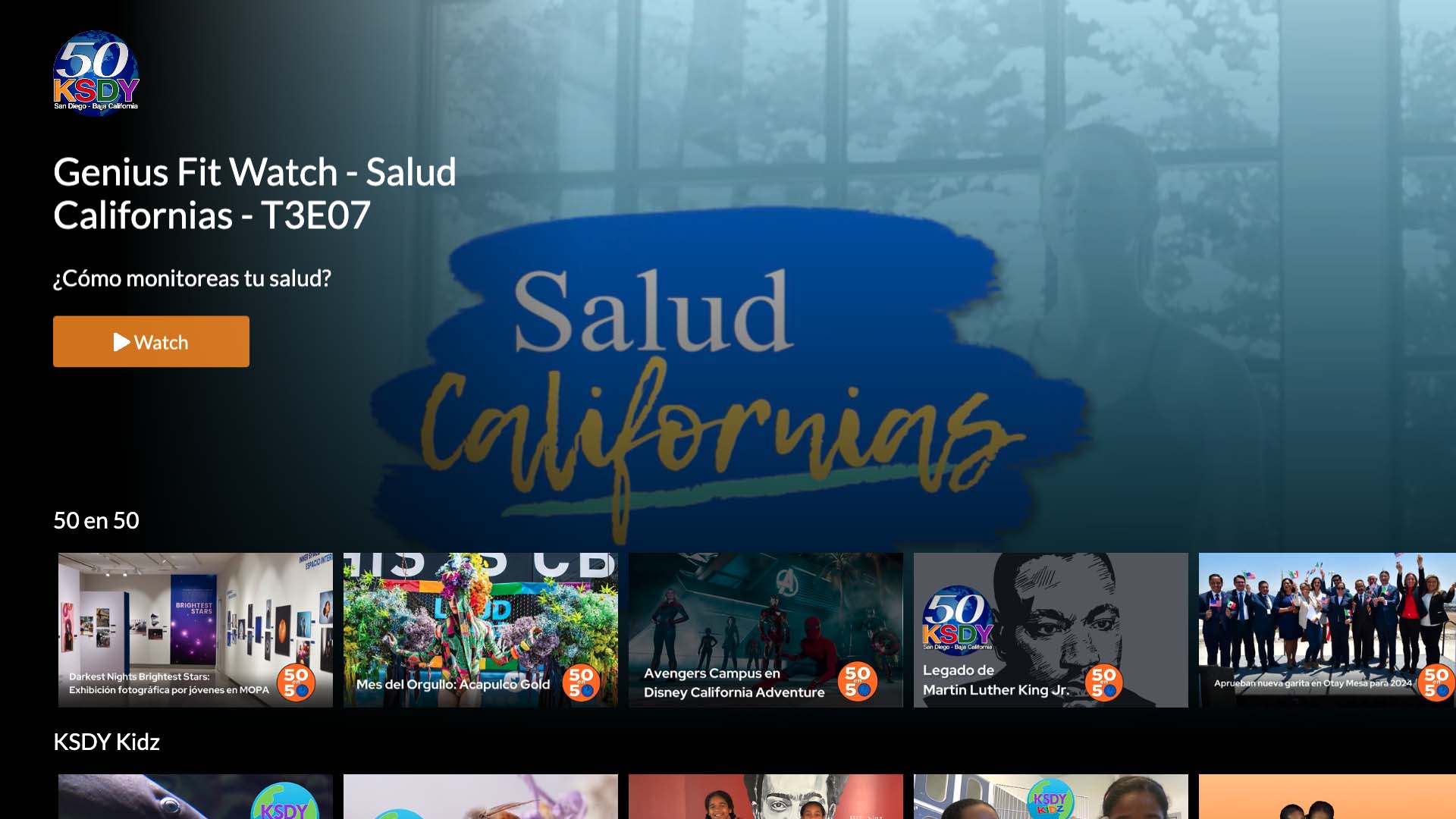
Task: Open the Frida Kahlo portrait Kidz thumbnail
Action: point(766,796)
